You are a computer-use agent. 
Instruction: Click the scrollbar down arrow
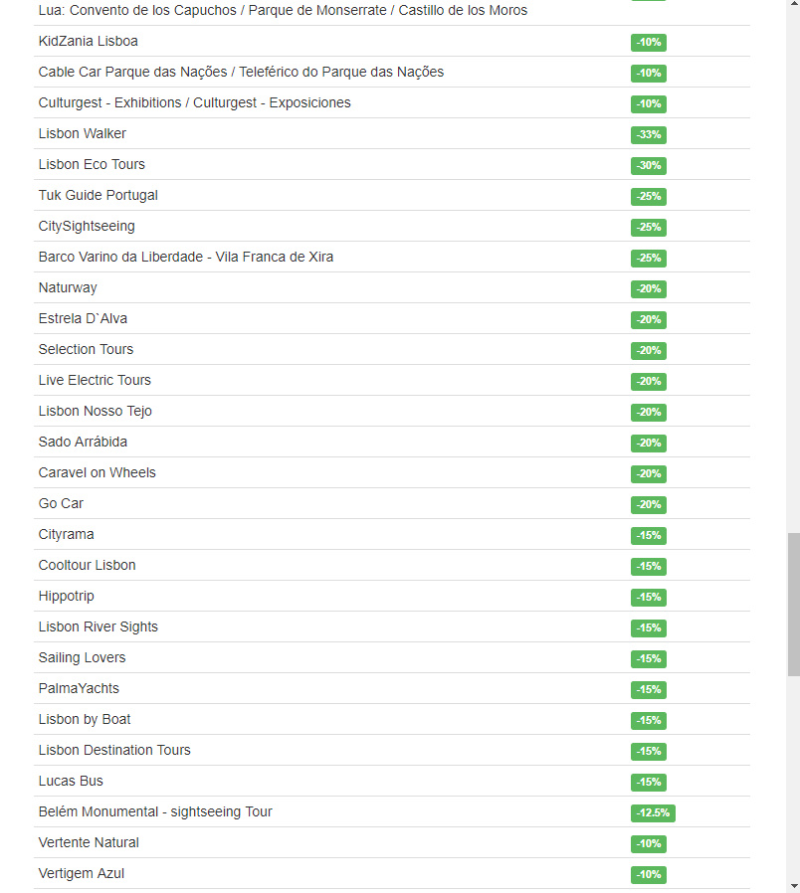coord(793,887)
